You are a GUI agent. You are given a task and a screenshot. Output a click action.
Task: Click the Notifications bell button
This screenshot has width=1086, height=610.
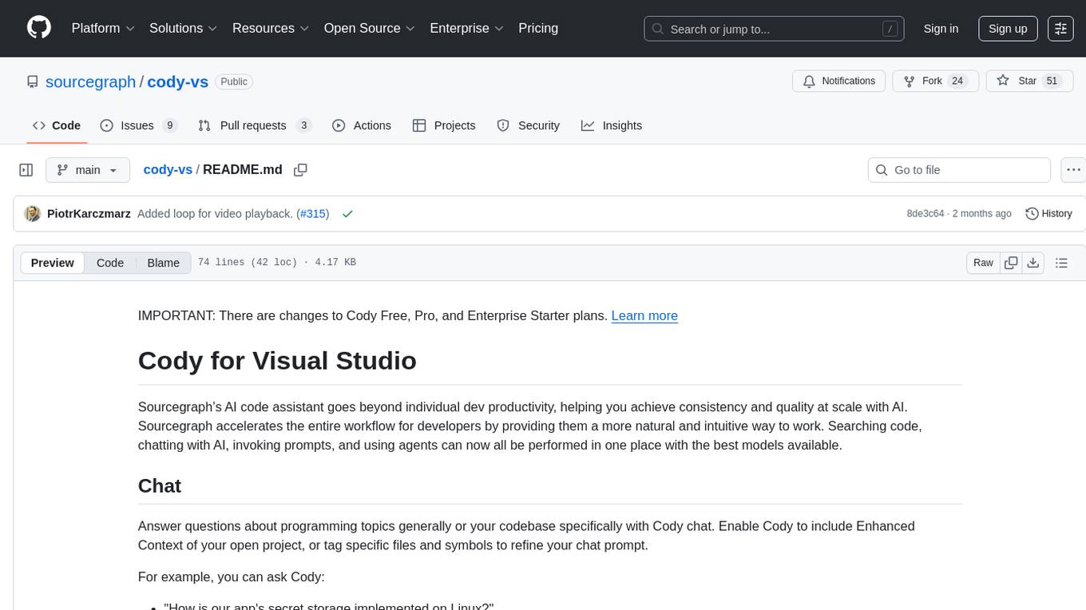tap(838, 81)
